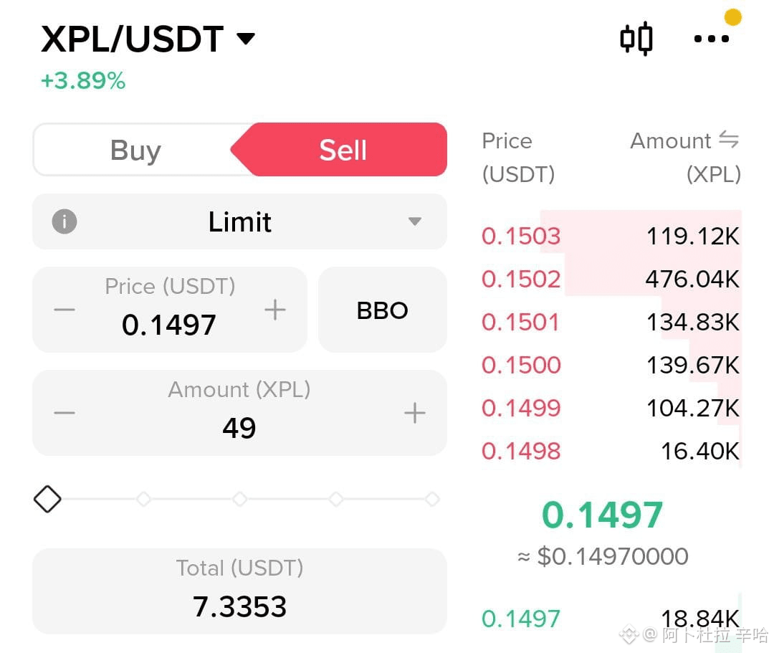The height and width of the screenshot is (653, 774).
Task: Set the amount slider to halfway point
Action: coord(240,499)
